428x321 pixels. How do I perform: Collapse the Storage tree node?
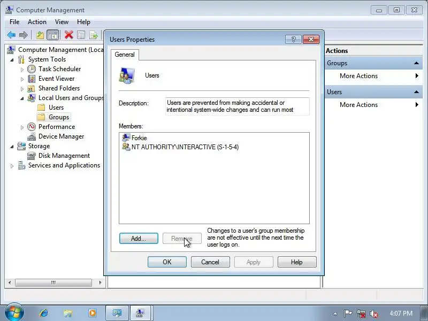tap(12, 147)
